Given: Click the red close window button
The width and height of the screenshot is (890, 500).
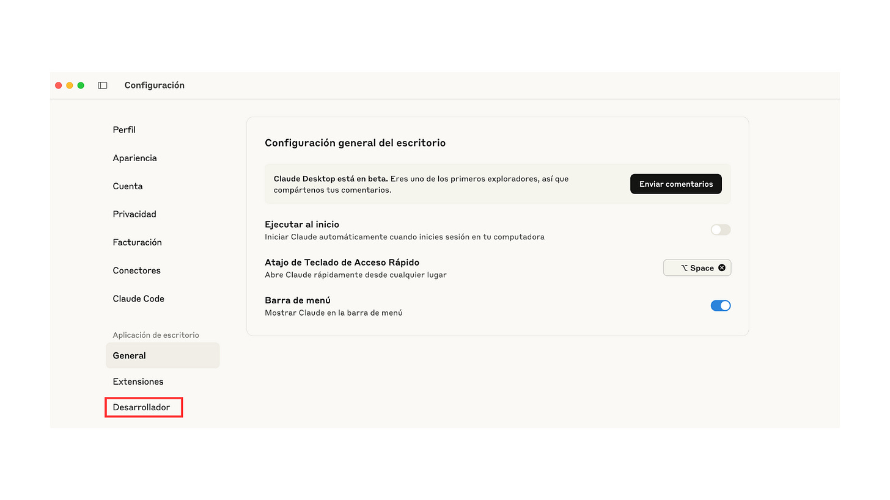Looking at the screenshot, I should click(x=59, y=85).
